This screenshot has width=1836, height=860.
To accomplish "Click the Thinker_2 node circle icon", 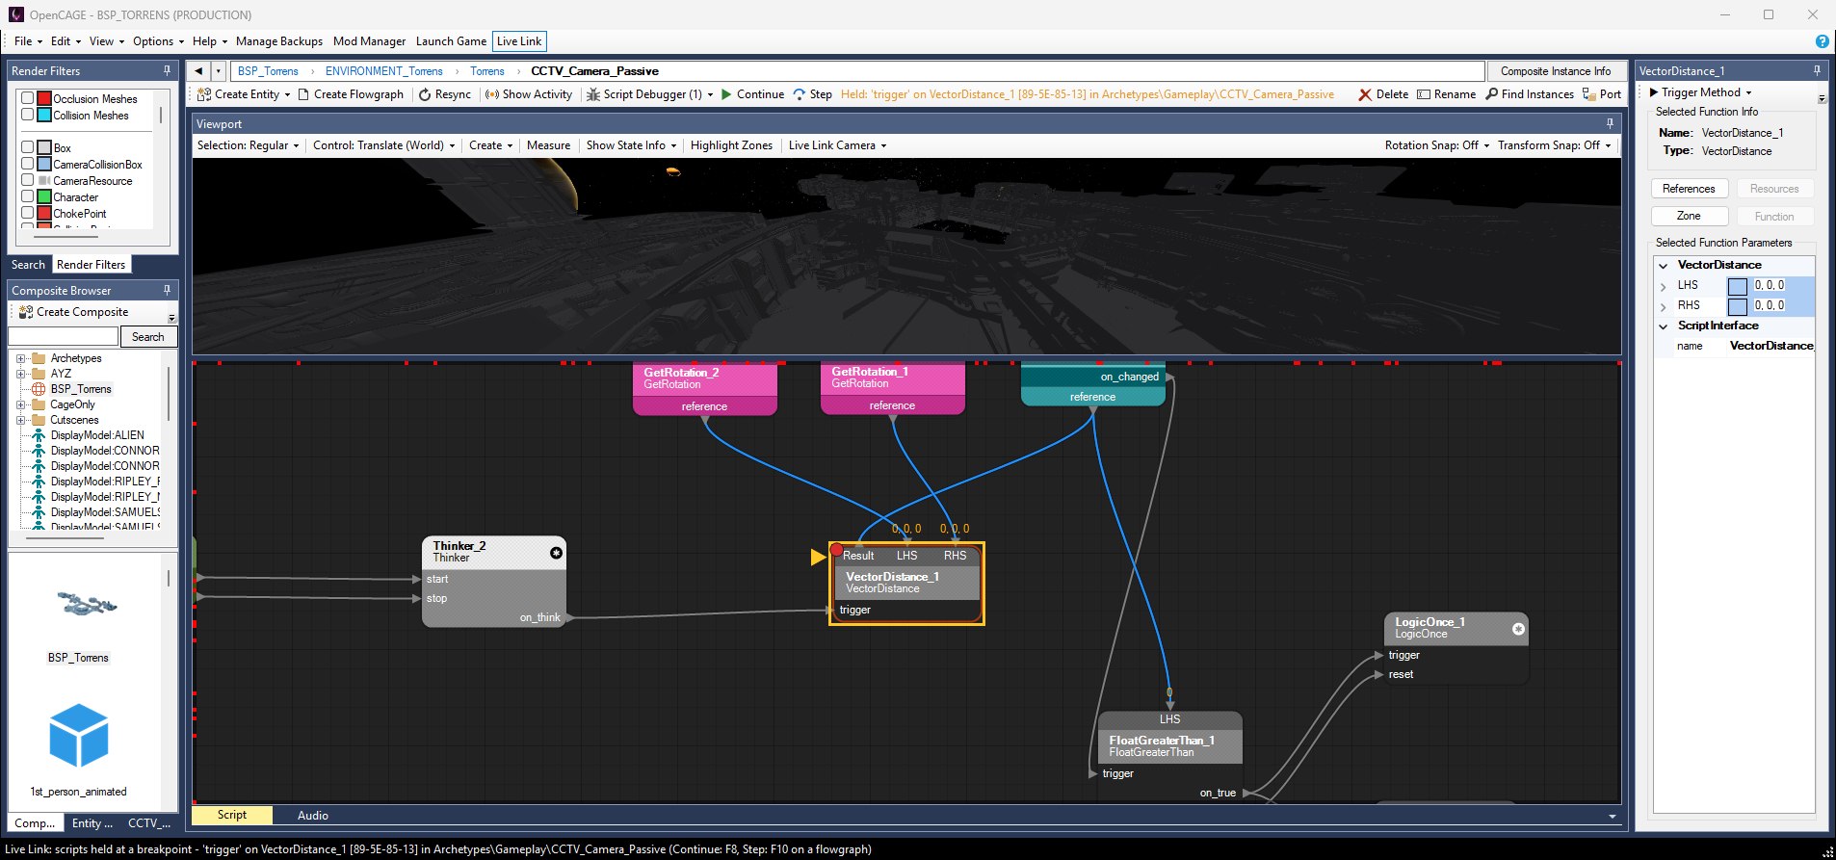I will click(x=556, y=553).
